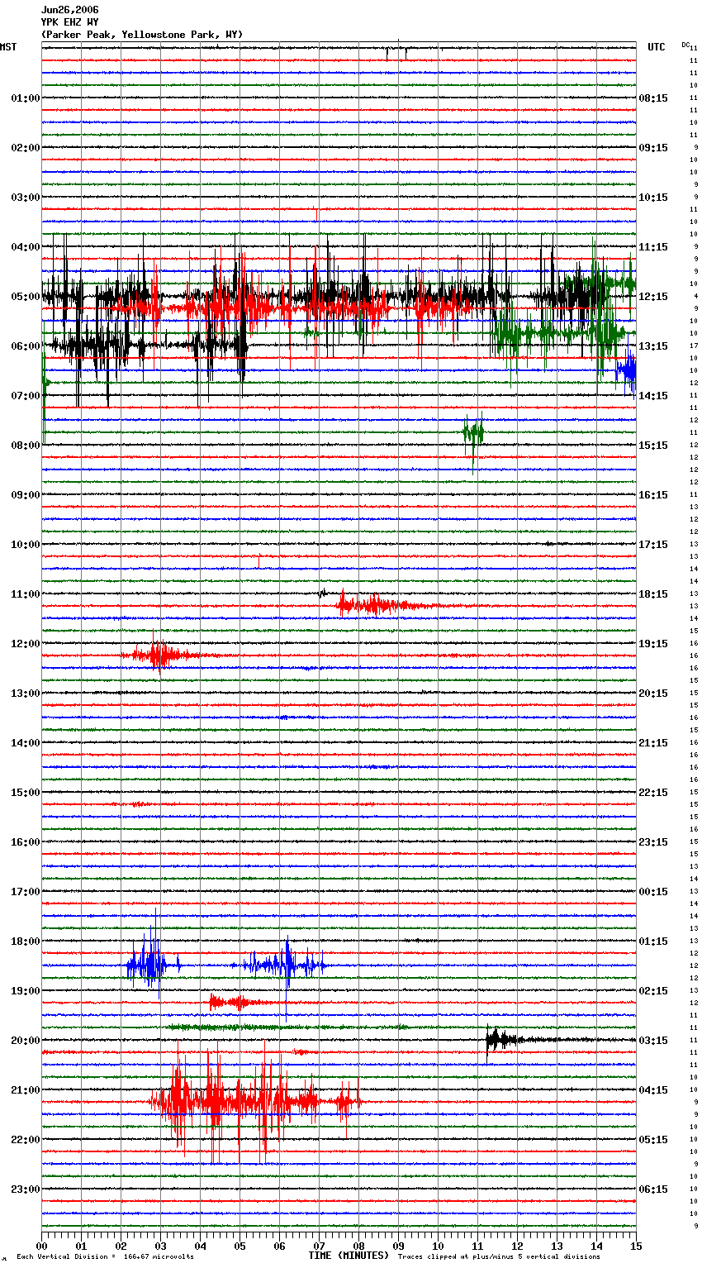Click the date label Jun26,2006
This screenshot has width=702, height=1268.
(69, 10)
